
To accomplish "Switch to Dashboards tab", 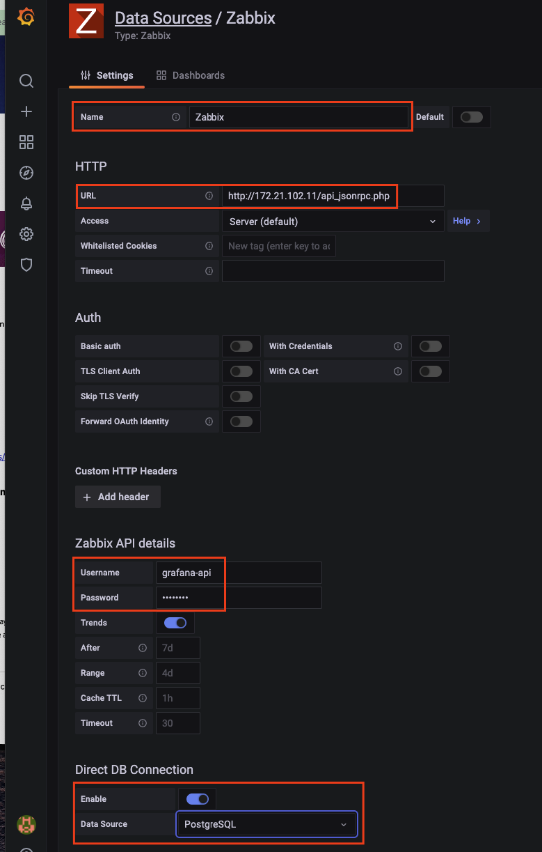I will coord(191,75).
